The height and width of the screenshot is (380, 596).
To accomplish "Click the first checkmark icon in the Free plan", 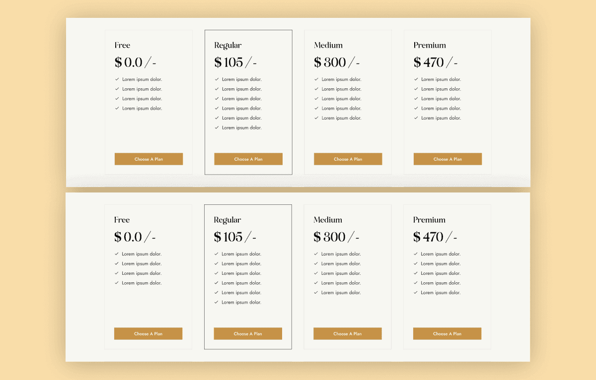I will tap(117, 79).
